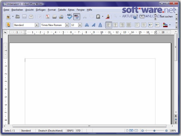Export directly as PDF icon
This screenshot has width=181, height=136.
tap(48, 17)
